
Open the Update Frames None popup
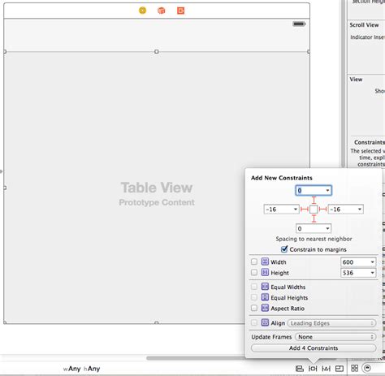[335, 337]
